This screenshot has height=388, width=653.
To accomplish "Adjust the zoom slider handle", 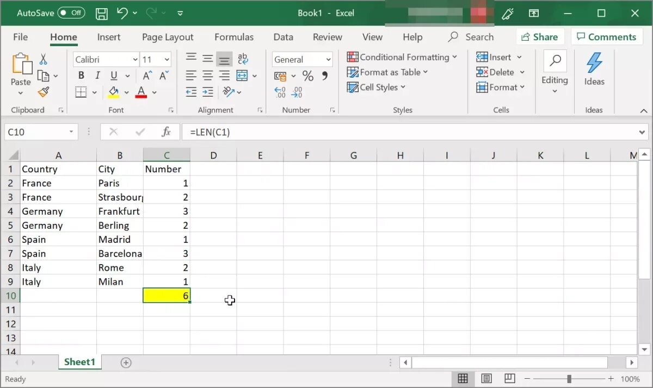I will (569, 379).
